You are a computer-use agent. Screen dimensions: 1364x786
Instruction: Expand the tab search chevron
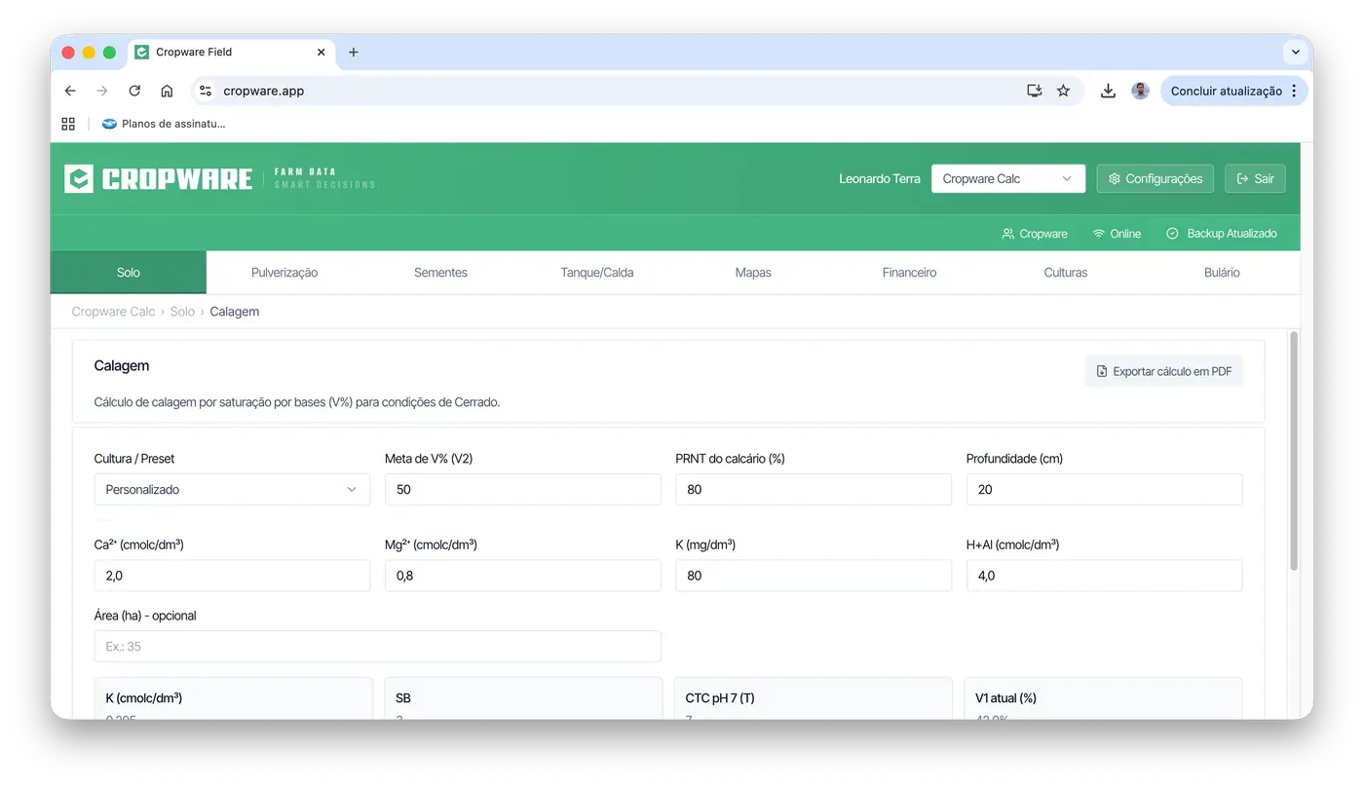tap(1295, 52)
